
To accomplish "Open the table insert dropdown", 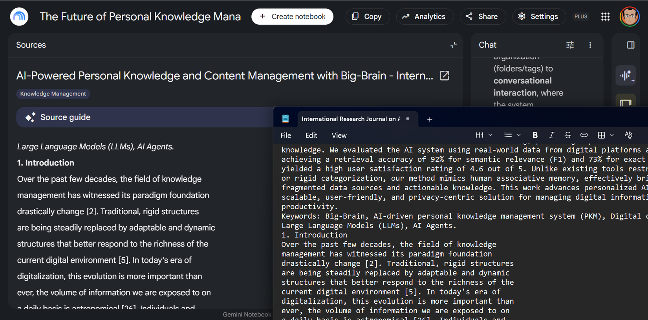I will tap(606, 135).
